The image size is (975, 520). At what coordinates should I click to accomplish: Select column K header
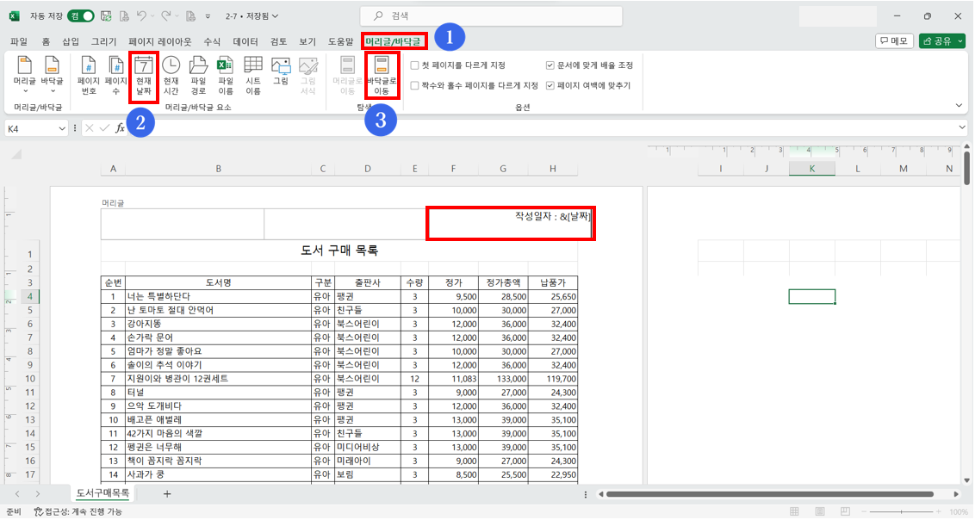[812, 169]
